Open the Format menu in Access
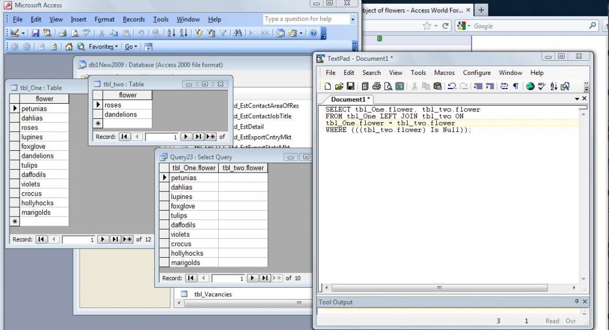 coord(104,19)
